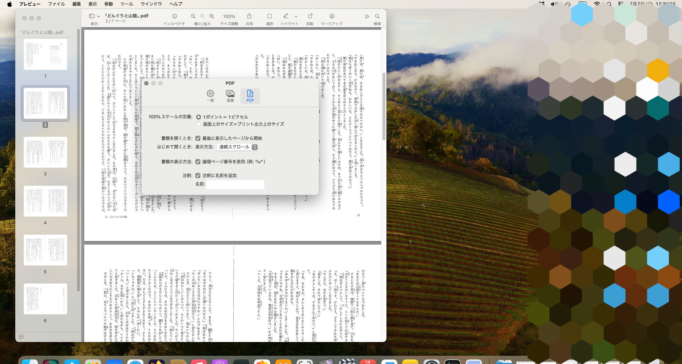This screenshot has height=364, width=682.
Task: Click the sidebar header 「どんぐりと山猫」.pdf
Action: tap(42, 32)
